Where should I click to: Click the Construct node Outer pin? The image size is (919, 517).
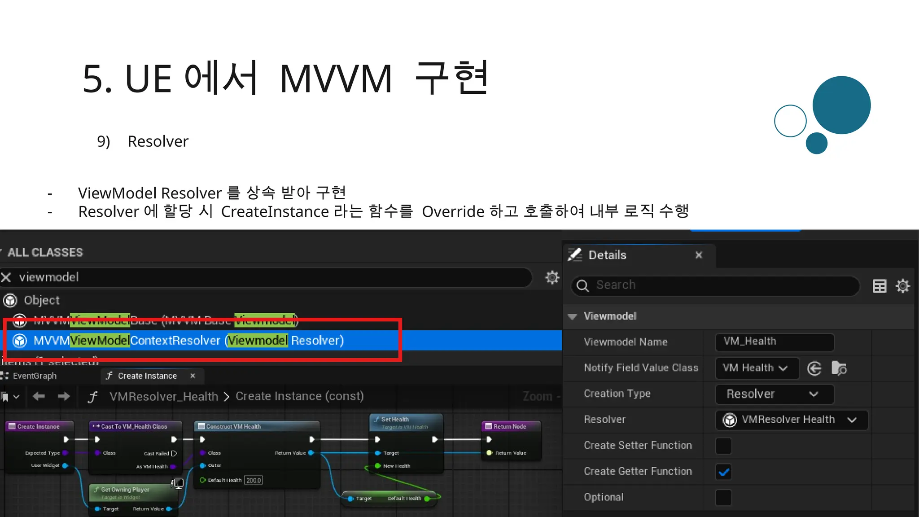coord(202,465)
